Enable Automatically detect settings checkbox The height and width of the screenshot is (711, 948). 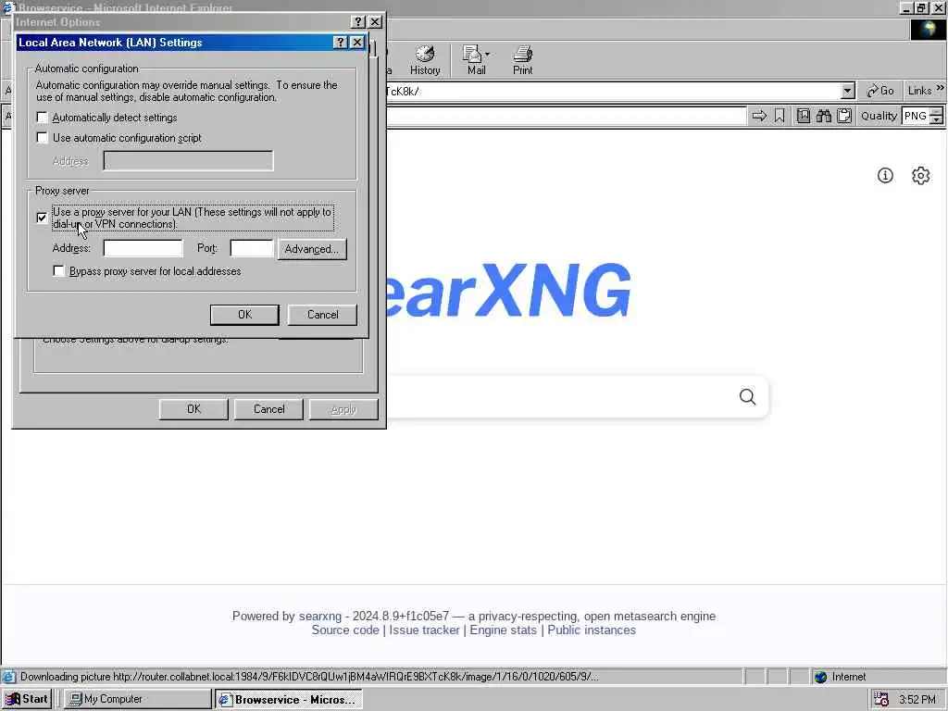click(x=43, y=118)
